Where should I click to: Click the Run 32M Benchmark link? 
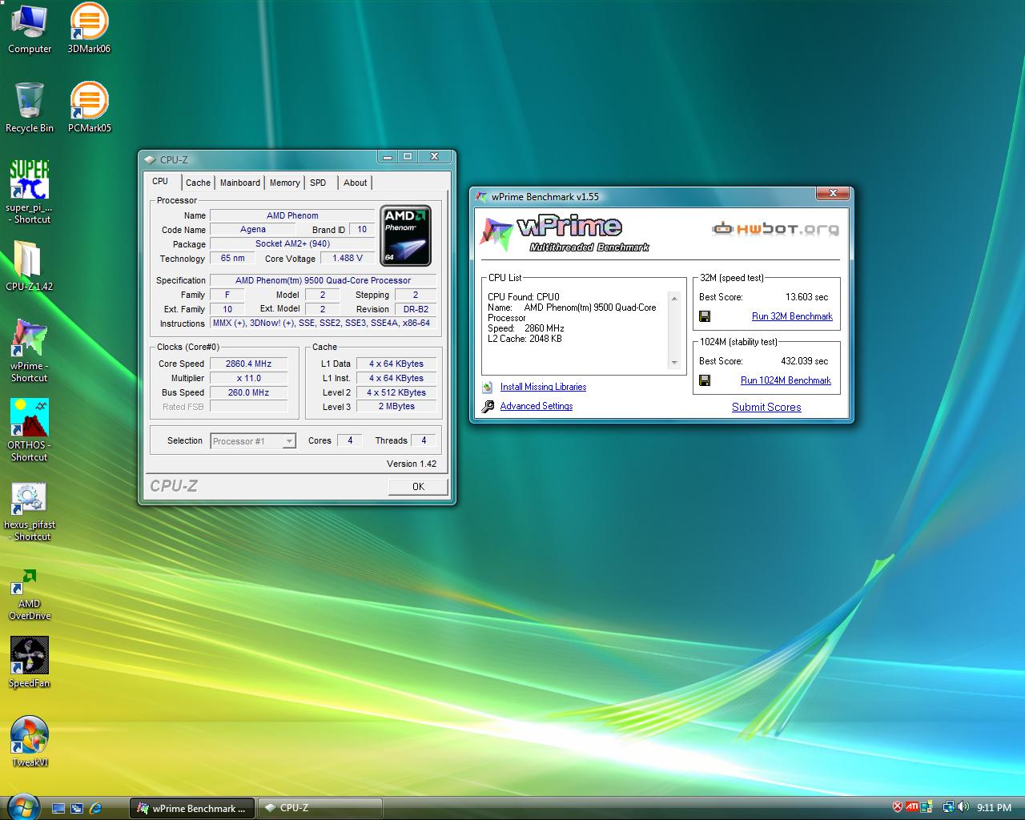point(792,316)
